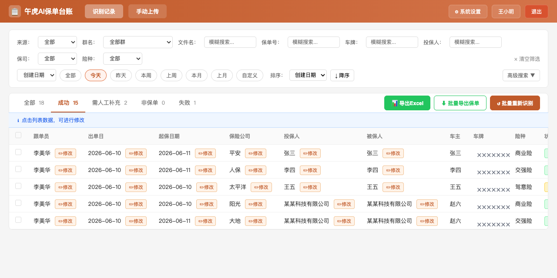Viewport: 557px width, 278px height.
Task: Check the row checkbox for 大地 policy
Action: coord(18,220)
